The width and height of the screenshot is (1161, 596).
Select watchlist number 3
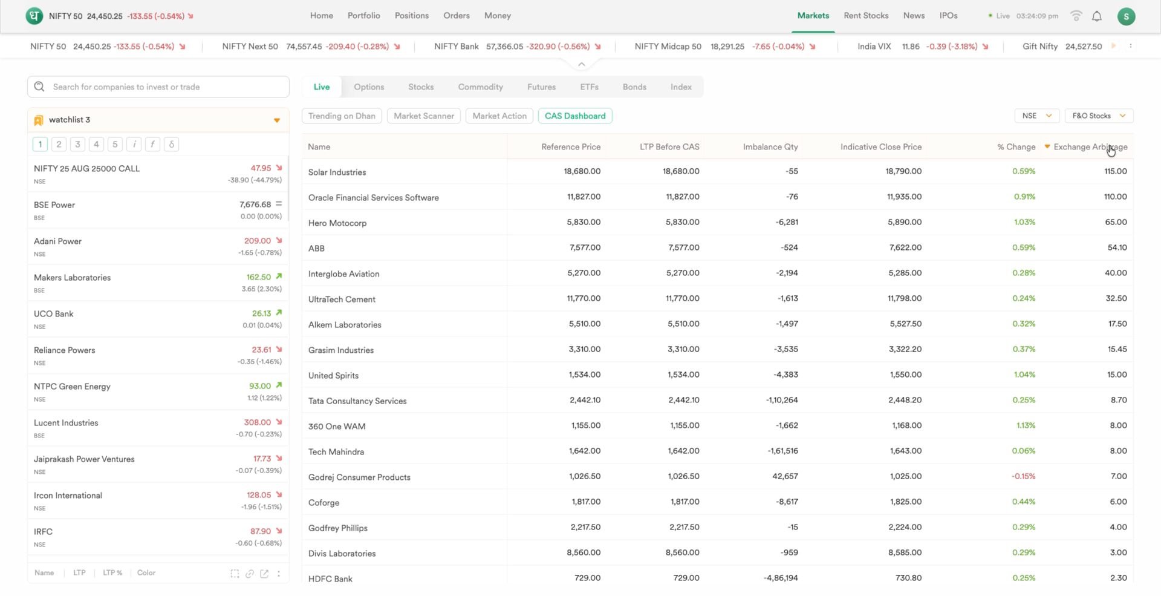(x=77, y=144)
